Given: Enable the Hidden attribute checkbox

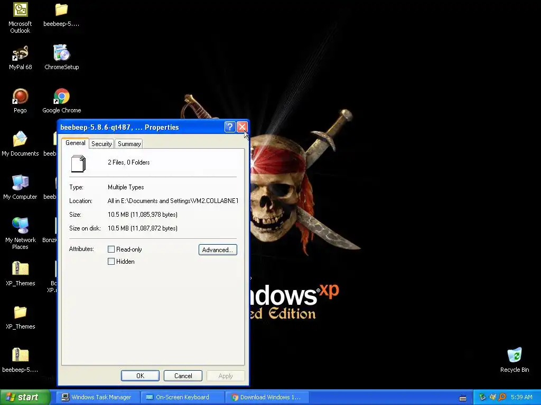Looking at the screenshot, I should click(x=111, y=262).
